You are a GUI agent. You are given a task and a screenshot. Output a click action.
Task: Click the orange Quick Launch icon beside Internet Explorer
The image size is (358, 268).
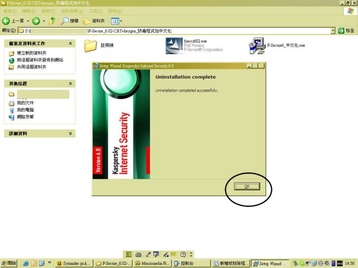34,264
